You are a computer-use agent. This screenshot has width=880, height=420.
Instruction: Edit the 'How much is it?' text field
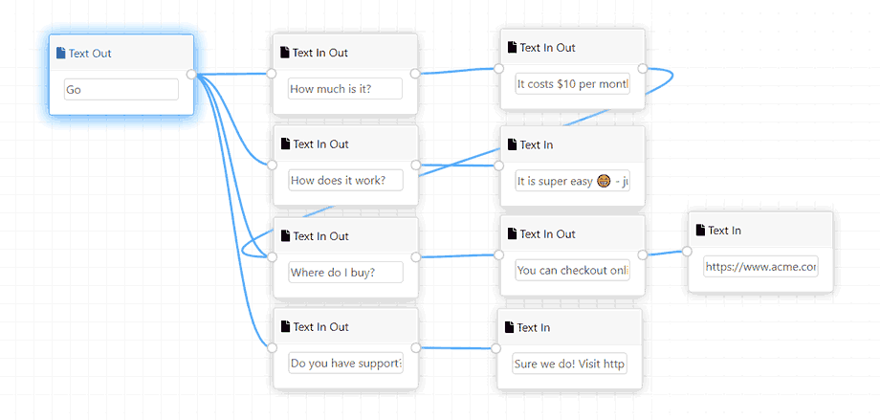344,89
